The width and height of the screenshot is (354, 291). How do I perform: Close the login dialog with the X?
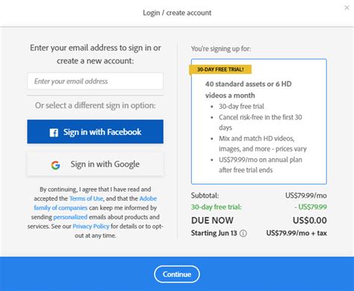click(x=347, y=7)
